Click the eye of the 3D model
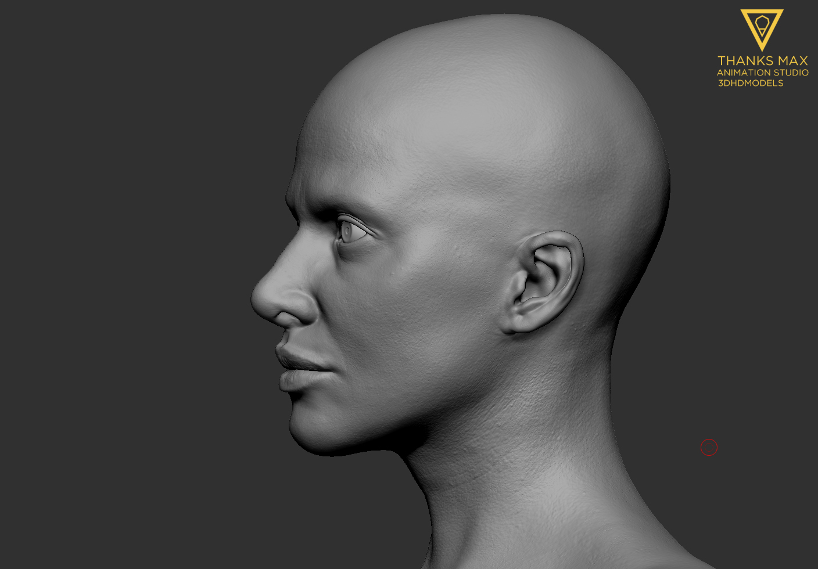Screen dimensions: 818x569 coord(349,231)
